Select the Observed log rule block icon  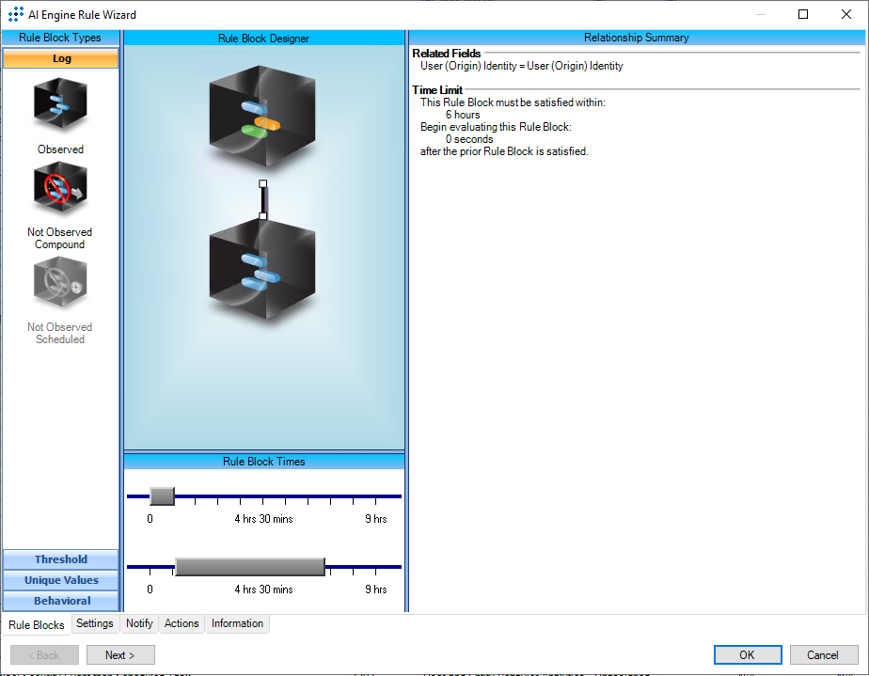pyautogui.click(x=60, y=105)
